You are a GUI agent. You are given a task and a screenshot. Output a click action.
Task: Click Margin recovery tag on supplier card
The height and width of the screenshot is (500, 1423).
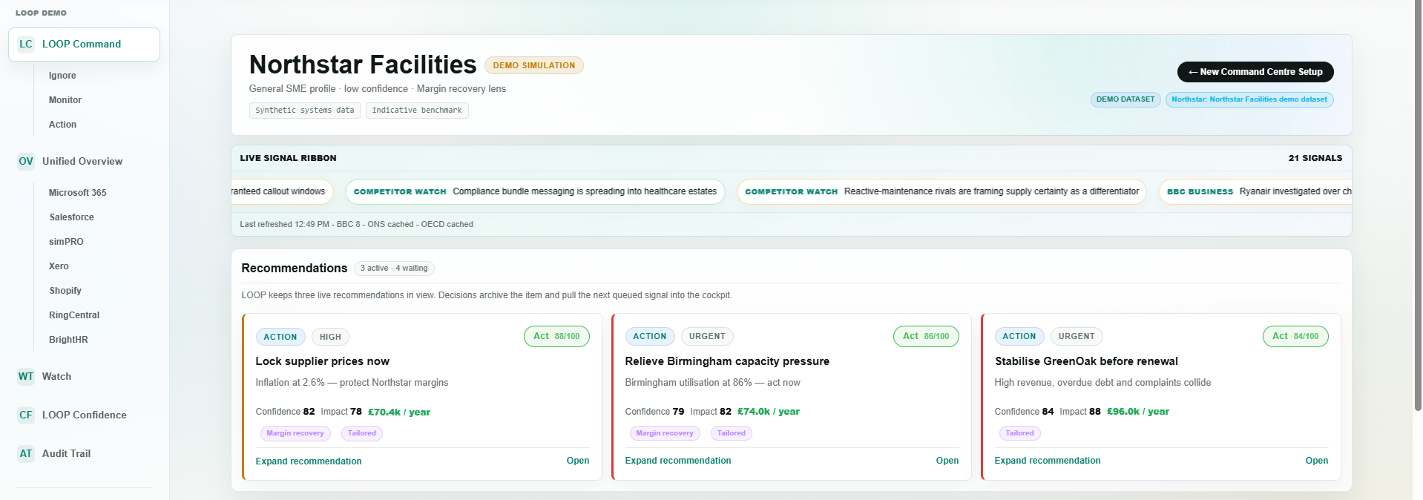tap(295, 433)
